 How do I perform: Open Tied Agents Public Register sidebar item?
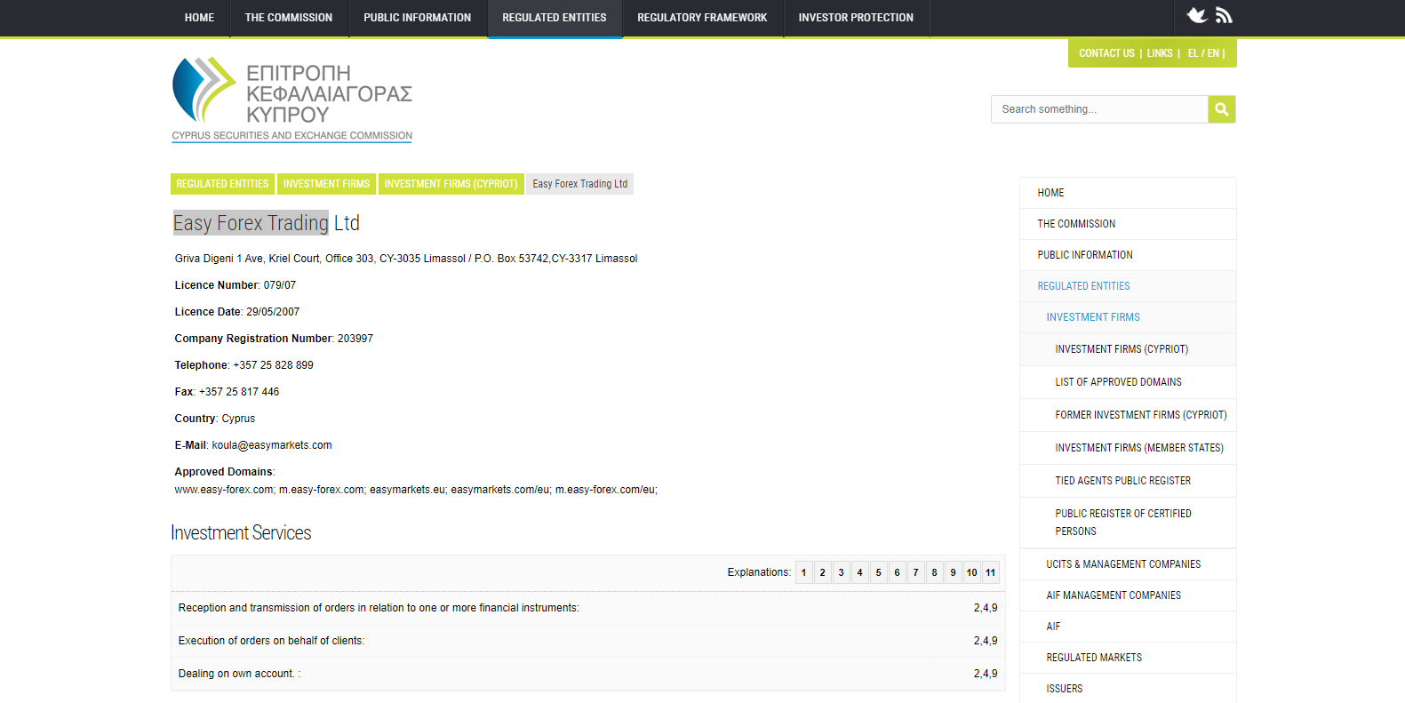(x=1128, y=481)
